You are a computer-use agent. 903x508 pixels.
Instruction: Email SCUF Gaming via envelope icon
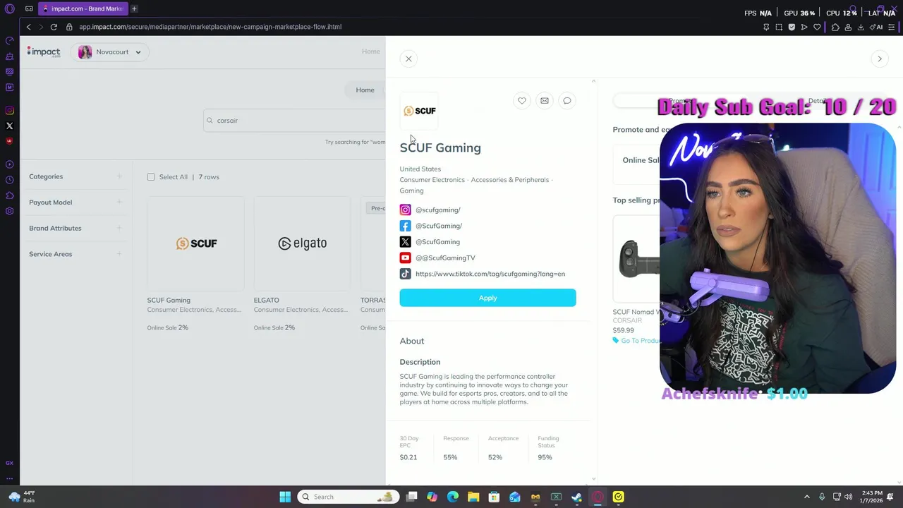click(545, 101)
